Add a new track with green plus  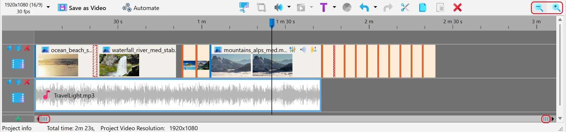click(18, 119)
